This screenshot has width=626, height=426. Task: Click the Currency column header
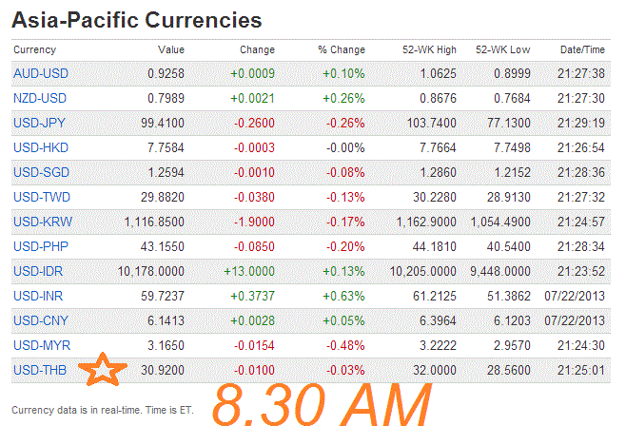tap(35, 49)
